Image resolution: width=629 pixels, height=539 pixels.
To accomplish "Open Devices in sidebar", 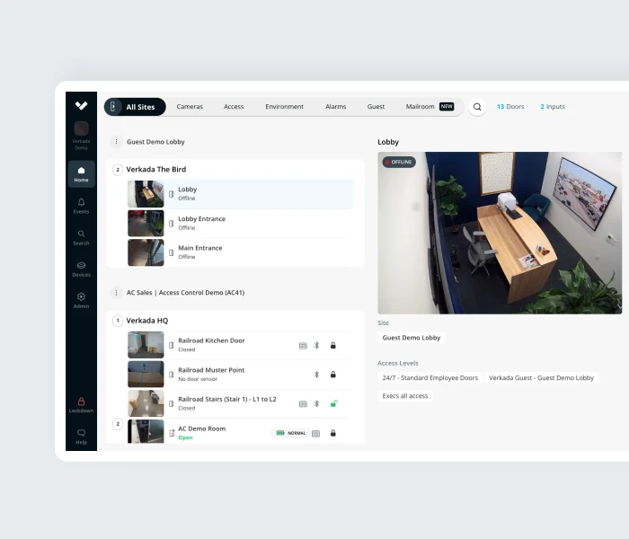I will click(82, 269).
